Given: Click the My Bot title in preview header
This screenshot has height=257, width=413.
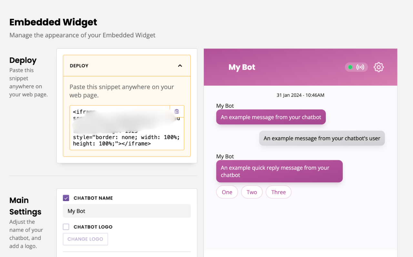Looking at the screenshot, I should coord(242,67).
